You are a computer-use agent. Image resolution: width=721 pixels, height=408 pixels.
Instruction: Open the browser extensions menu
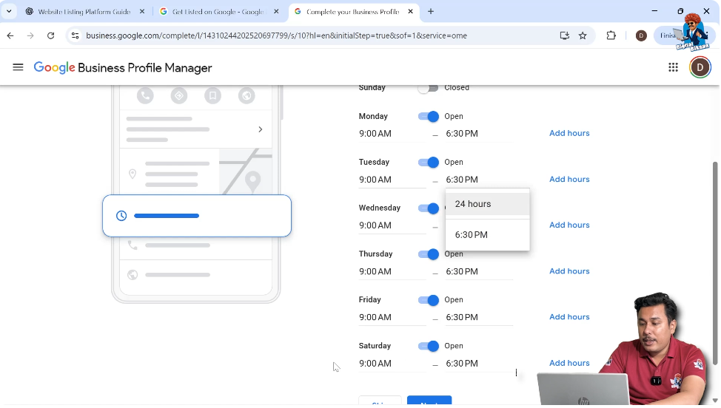coord(611,35)
